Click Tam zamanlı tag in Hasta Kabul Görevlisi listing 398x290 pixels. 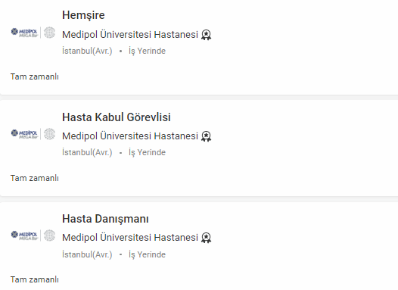(35, 178)
